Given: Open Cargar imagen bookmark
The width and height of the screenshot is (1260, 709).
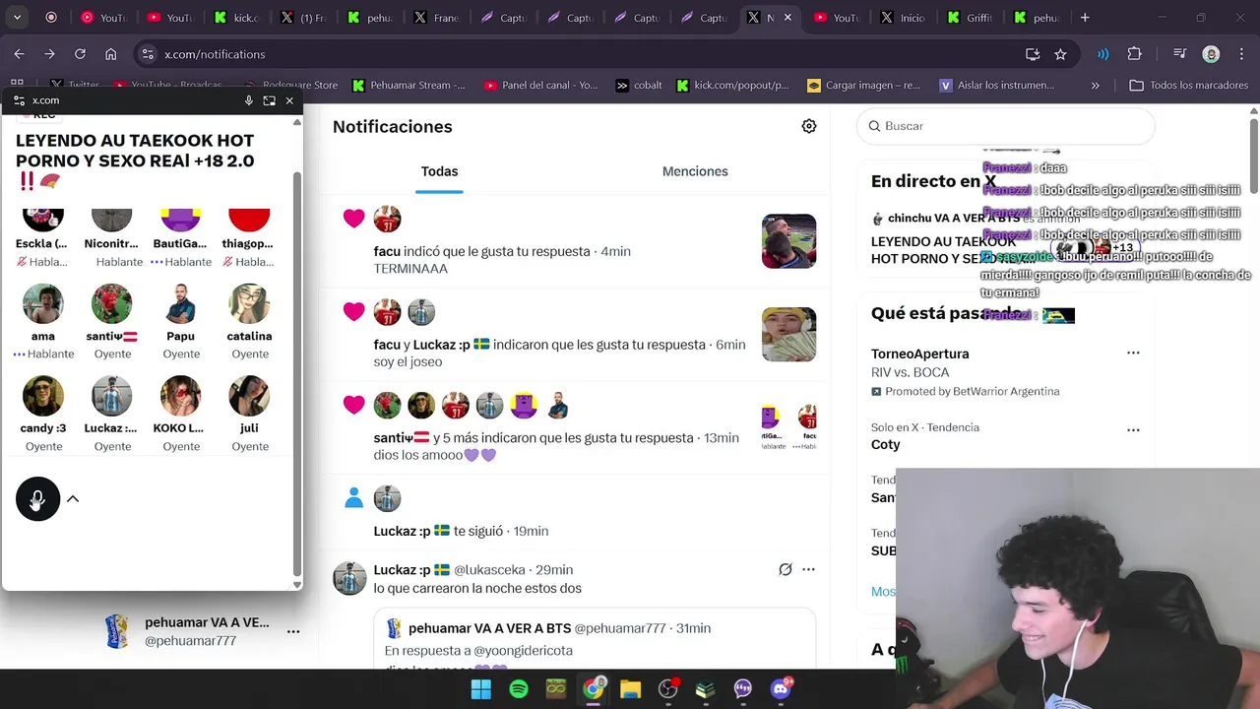Looking at the screenshot, I should 863,86.
